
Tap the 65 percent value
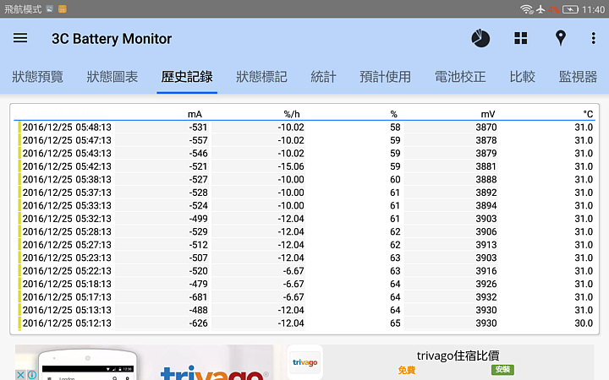coord(395,323)
